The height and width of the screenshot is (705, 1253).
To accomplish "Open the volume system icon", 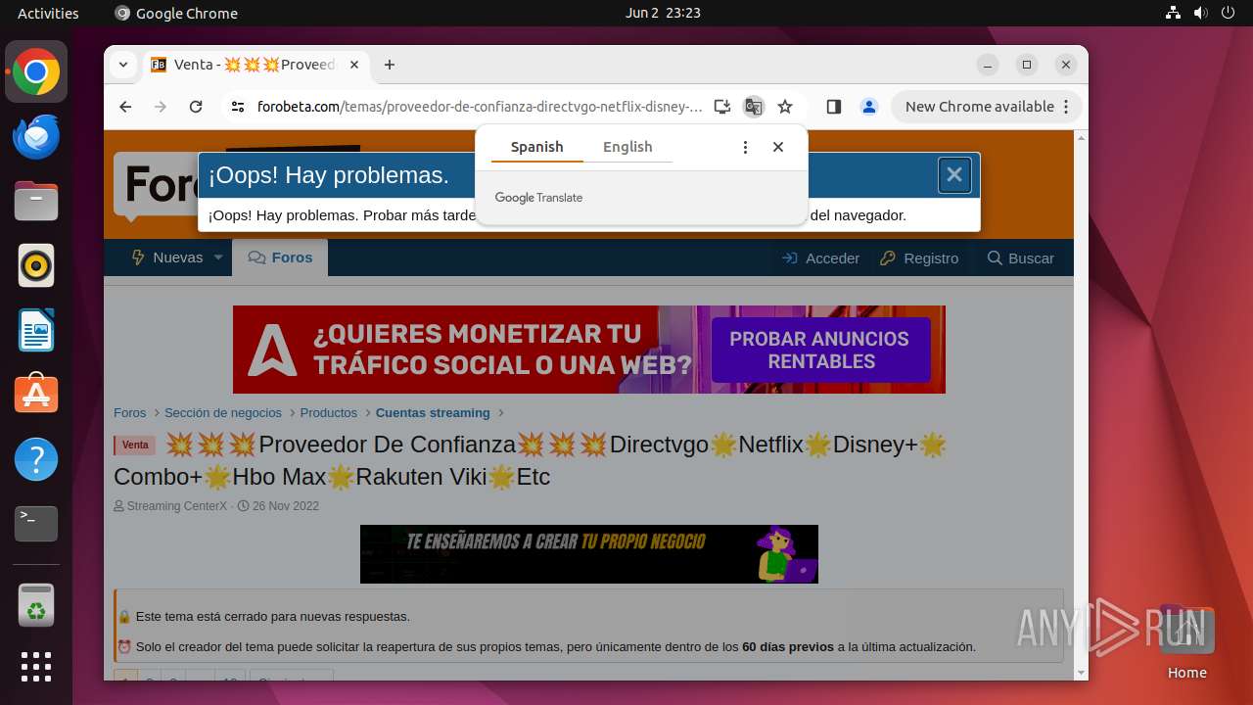I will (x=1201, y=13).
